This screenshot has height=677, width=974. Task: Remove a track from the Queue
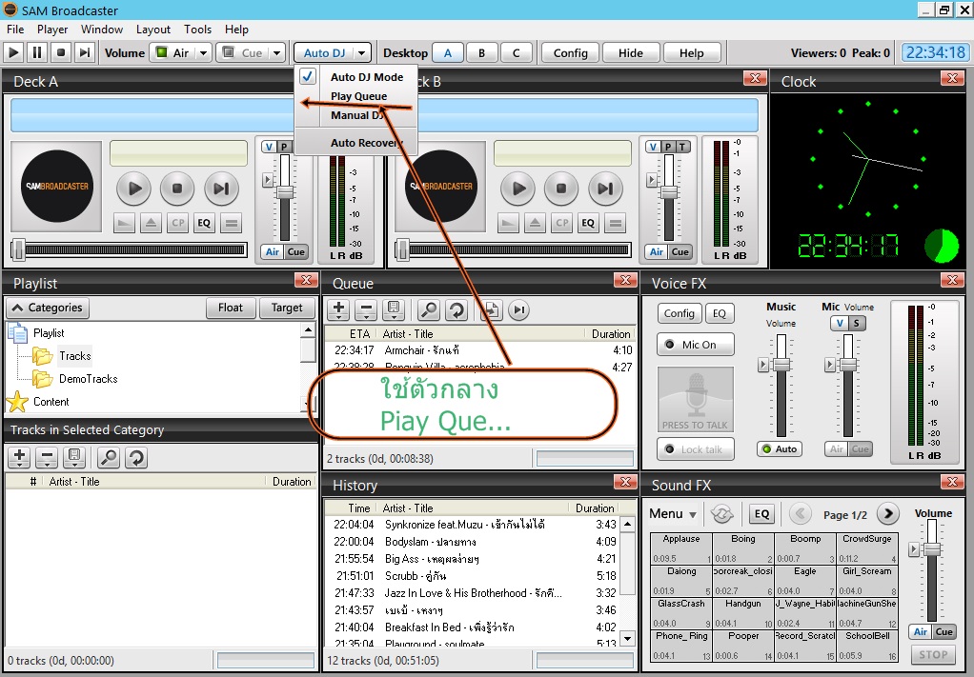tap(367, 309)
